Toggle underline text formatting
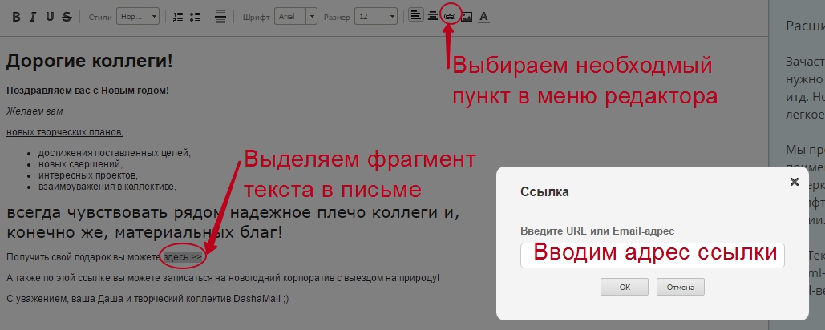This screenshot has width=825, height=330. [50, 17]
